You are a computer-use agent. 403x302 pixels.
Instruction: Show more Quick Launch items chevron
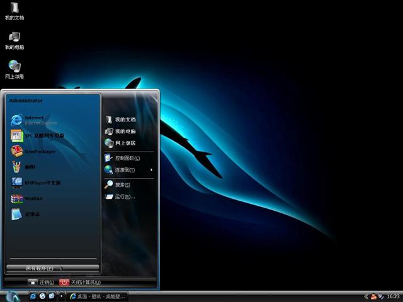[61, 296]
